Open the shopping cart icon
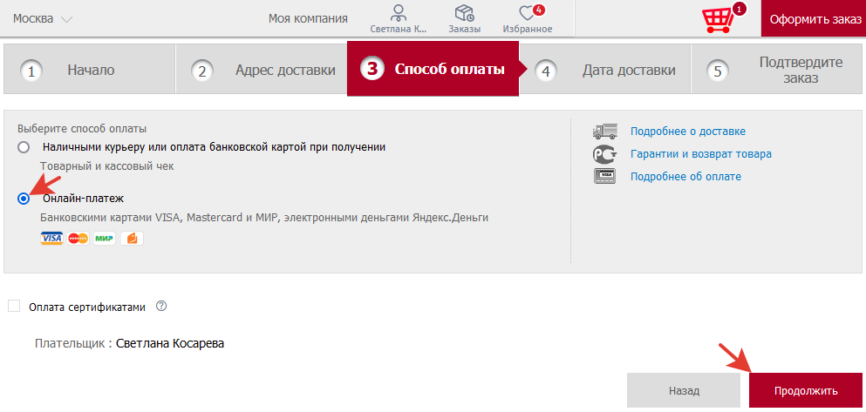The image size is (866, 412). click(719, 20)
